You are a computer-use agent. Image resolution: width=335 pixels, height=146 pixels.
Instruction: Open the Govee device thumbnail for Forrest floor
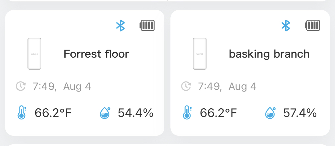pos(34,54)
